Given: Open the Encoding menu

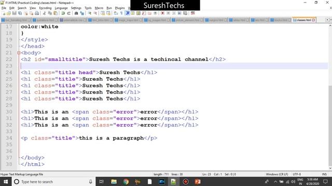Looking at the screenshot, I should click(45, 8).
